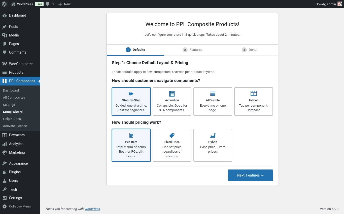Click the admin avatar icon

click(340, 4)
